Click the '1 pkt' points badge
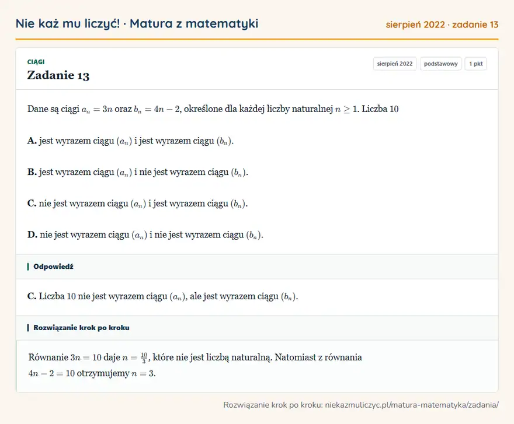 click(x=475, y=64)
